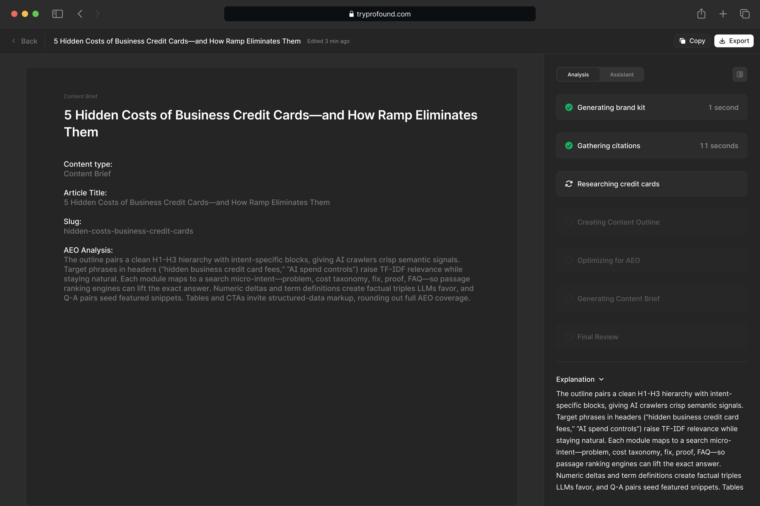Click the lock icon in address bar
The height and width of the screenshot is (506, 760).
(351, 14)
